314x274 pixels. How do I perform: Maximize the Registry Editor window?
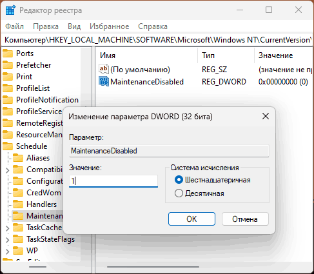(x=269, y=10)
